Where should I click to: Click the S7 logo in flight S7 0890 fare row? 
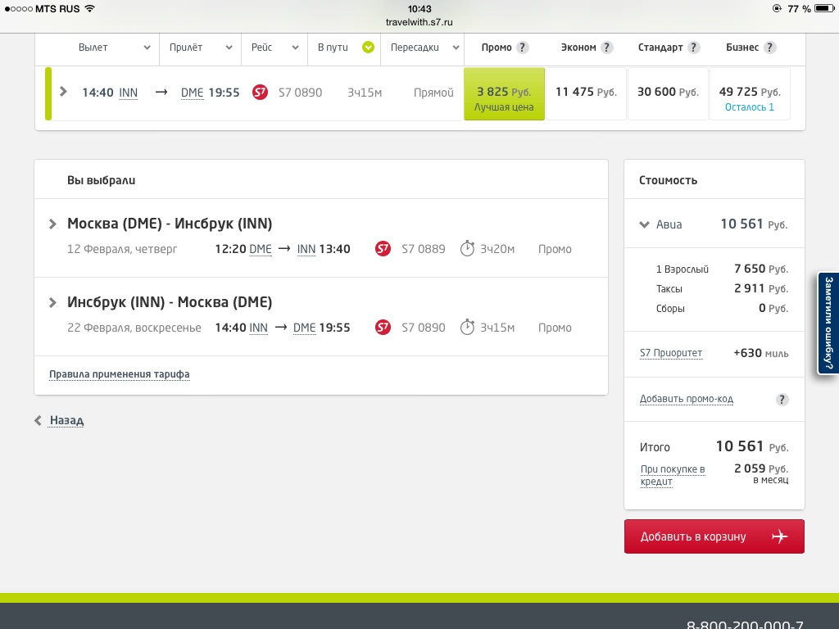(x=260, y=93)
